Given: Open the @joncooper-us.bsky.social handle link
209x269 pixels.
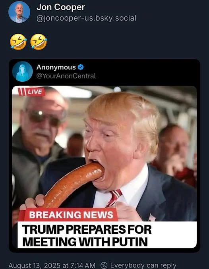Looking at the screenshot, I should coord(86,18).
